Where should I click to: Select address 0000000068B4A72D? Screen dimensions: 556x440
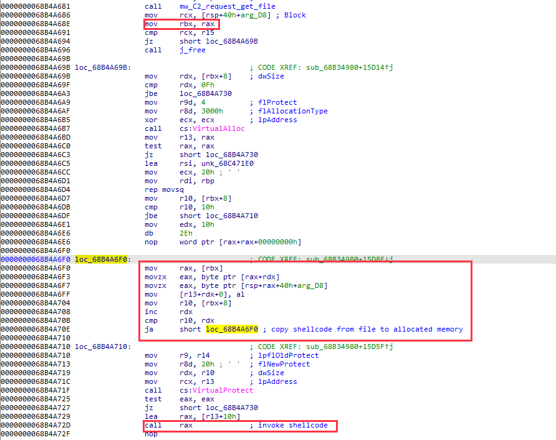point(36,425)
